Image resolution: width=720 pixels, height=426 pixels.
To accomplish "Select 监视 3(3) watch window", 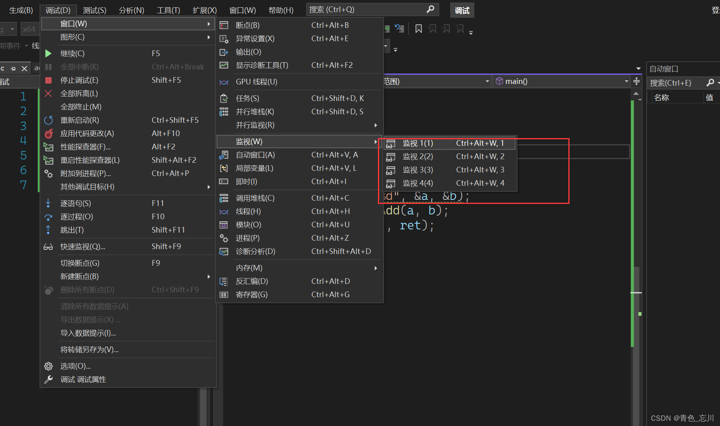I will click(x=450, y=170).
